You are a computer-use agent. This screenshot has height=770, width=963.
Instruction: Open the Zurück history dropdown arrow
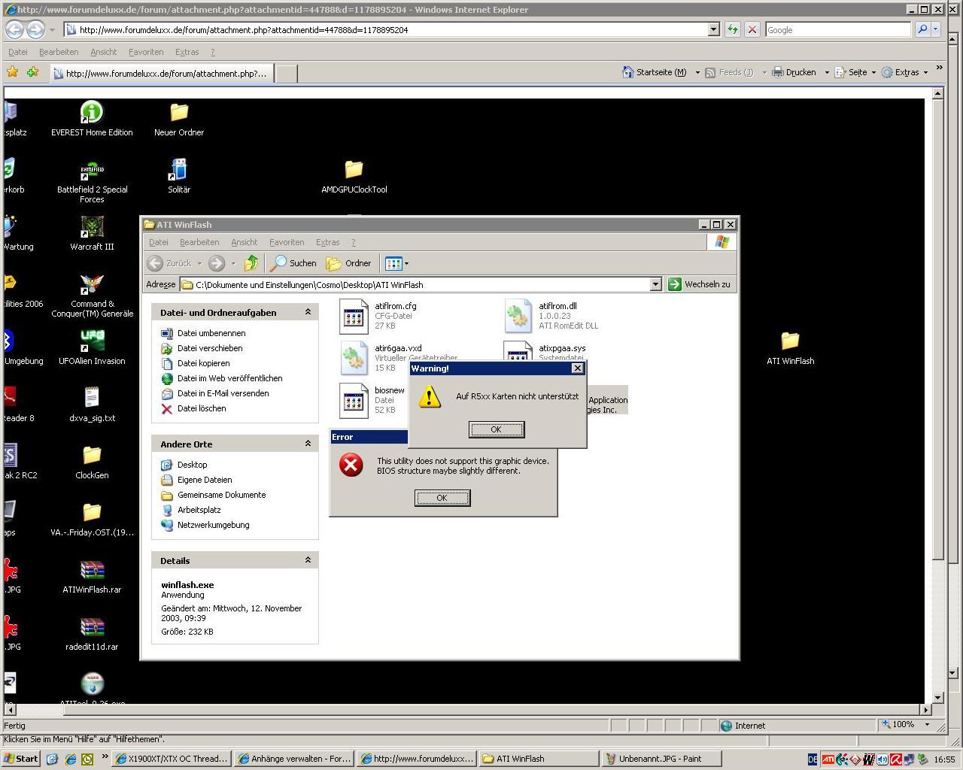(199, 263)
